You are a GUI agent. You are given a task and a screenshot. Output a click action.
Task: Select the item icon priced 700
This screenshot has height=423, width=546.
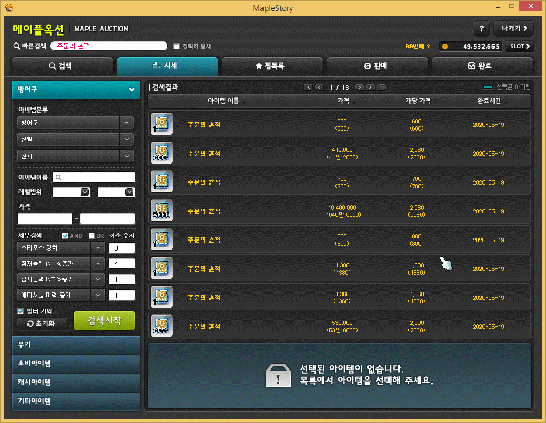[162, 182]
